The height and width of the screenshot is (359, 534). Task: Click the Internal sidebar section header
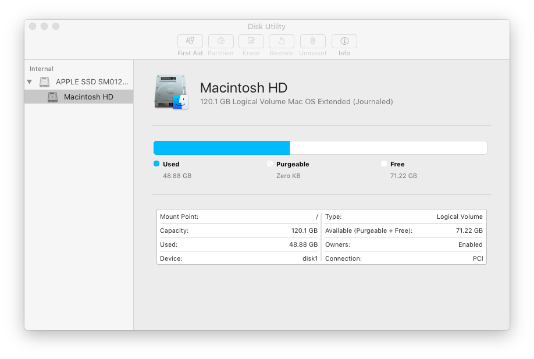pos(41,69)
